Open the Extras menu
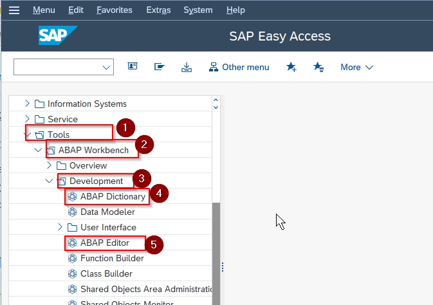Screen dimensions: 433x305 click(158, 10)
